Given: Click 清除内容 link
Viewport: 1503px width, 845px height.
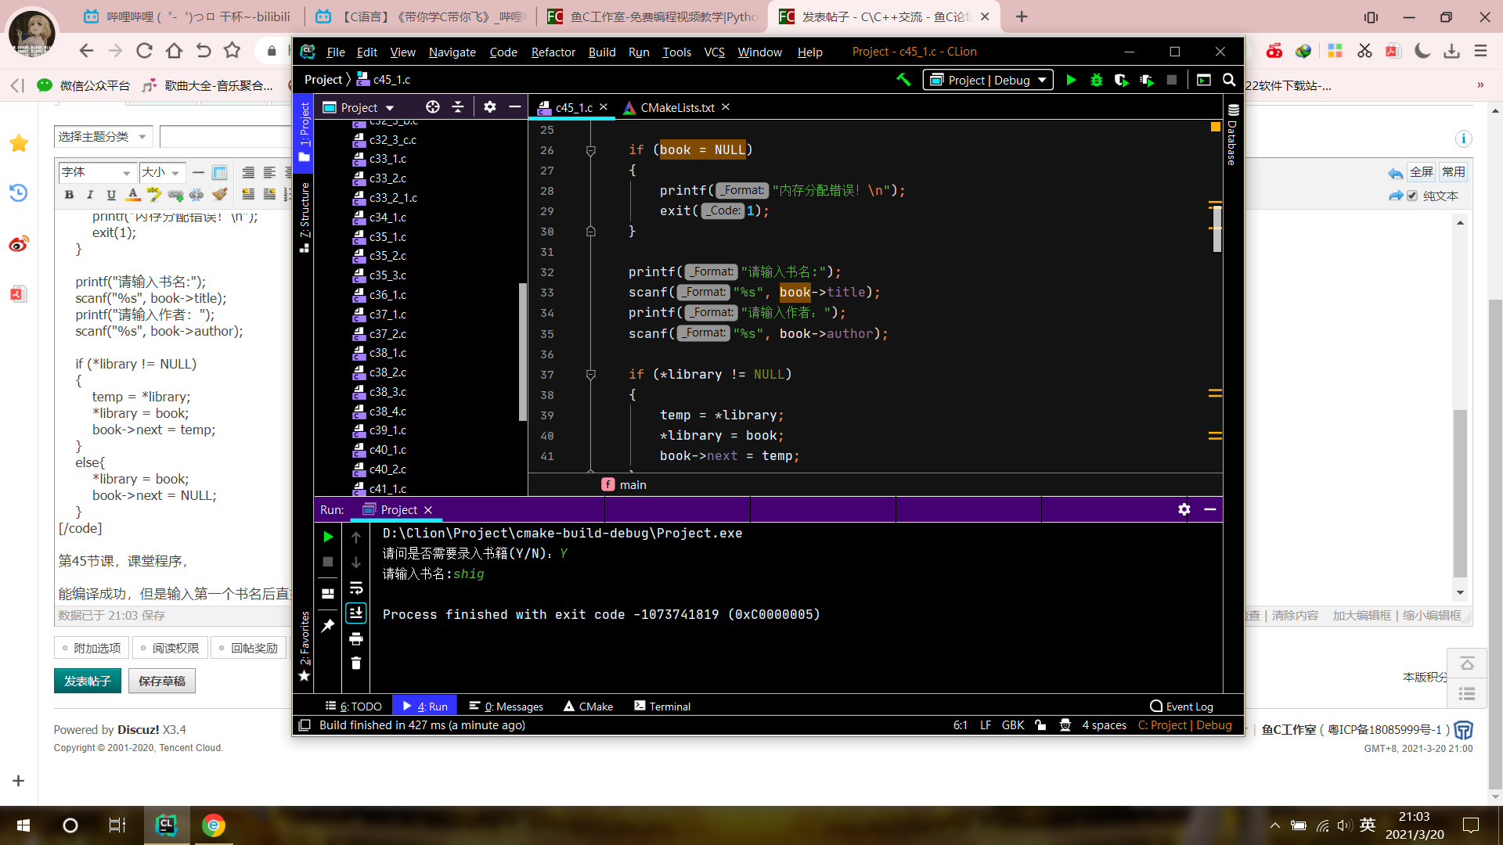Looking at the screenshot, I should pyautogui.click(x=1295, y=616).
